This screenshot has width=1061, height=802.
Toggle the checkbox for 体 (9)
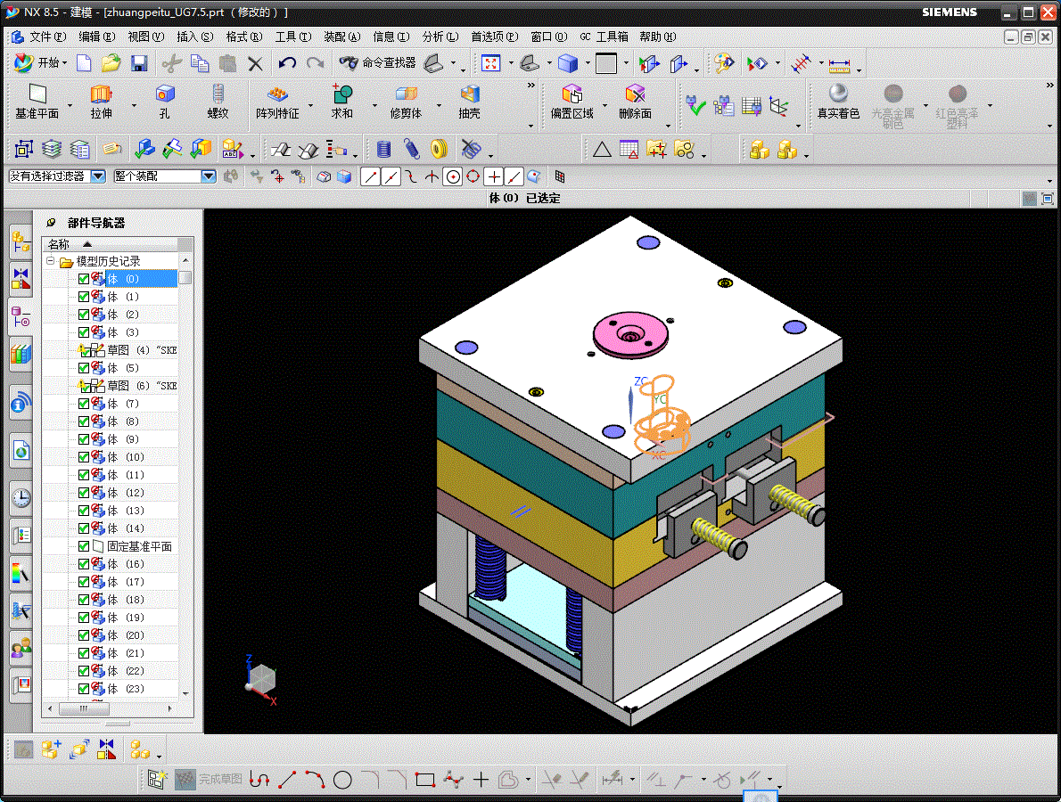[x=84, y=438]
